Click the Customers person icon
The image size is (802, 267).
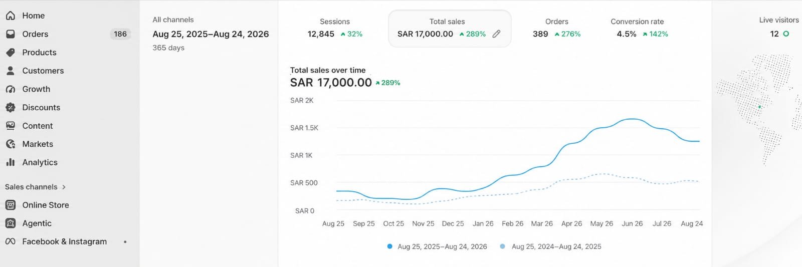pyautogui.click(x=10, y=71)
